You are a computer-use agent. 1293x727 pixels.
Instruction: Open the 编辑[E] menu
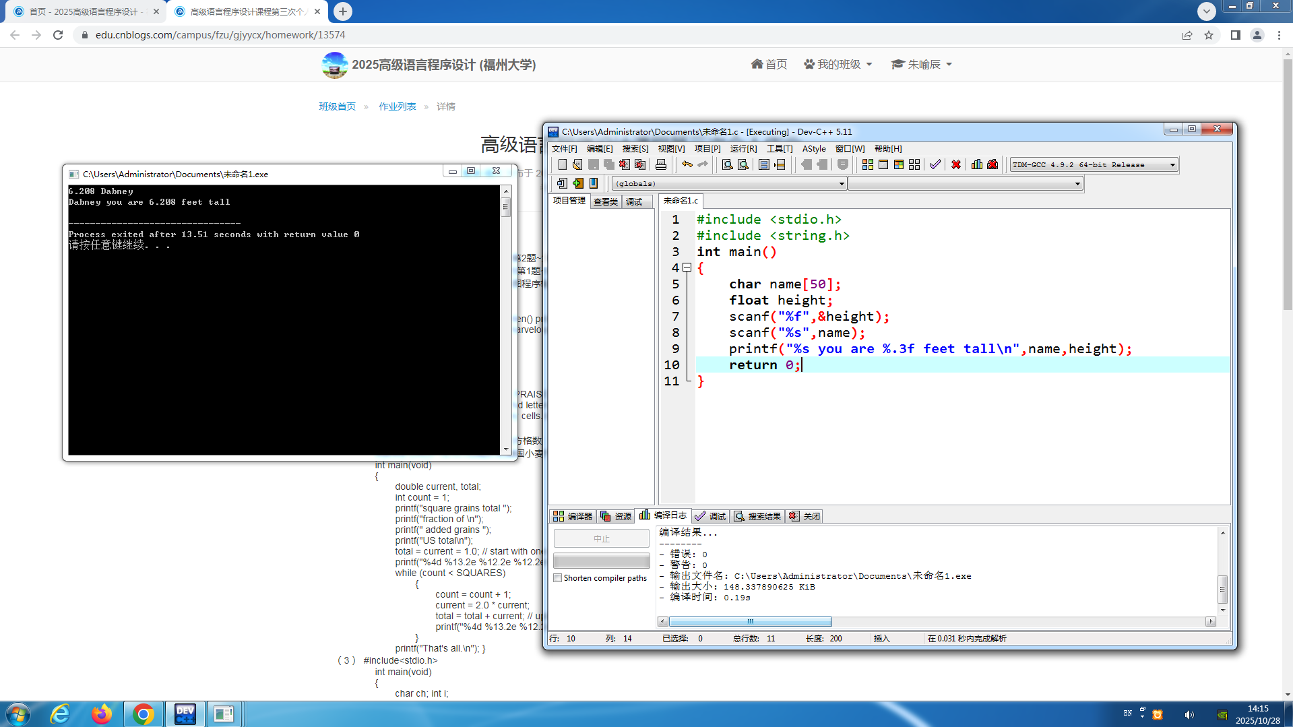(600, 149)
